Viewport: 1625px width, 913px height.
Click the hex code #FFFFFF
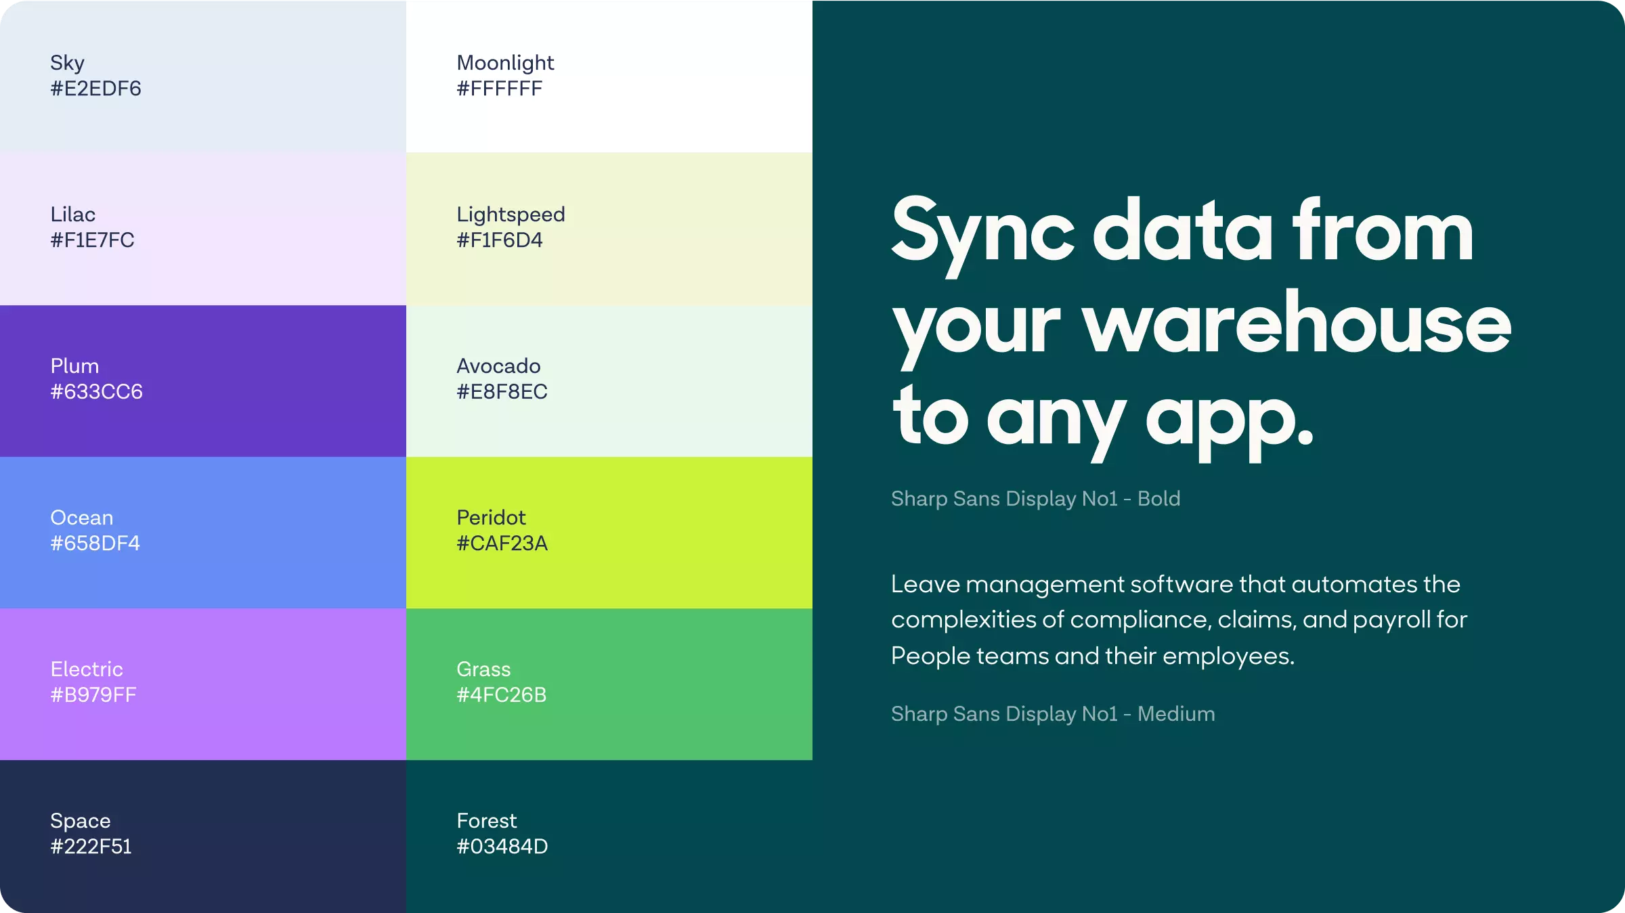(500, 89)
